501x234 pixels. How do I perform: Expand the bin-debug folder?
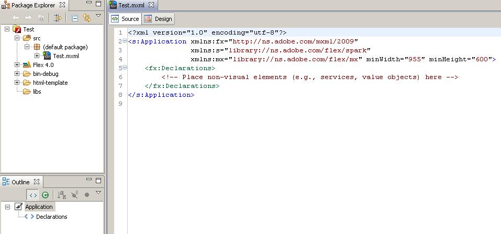[x=17, y=74]
